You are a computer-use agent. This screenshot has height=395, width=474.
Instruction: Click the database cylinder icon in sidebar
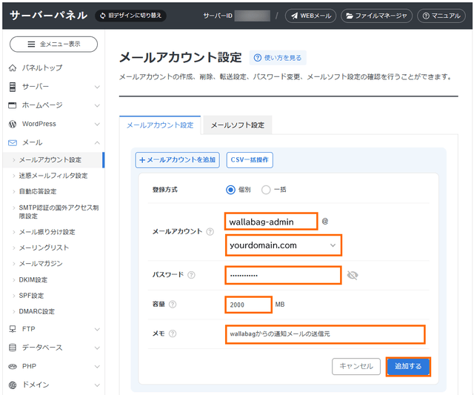click(x=13, y=348)
